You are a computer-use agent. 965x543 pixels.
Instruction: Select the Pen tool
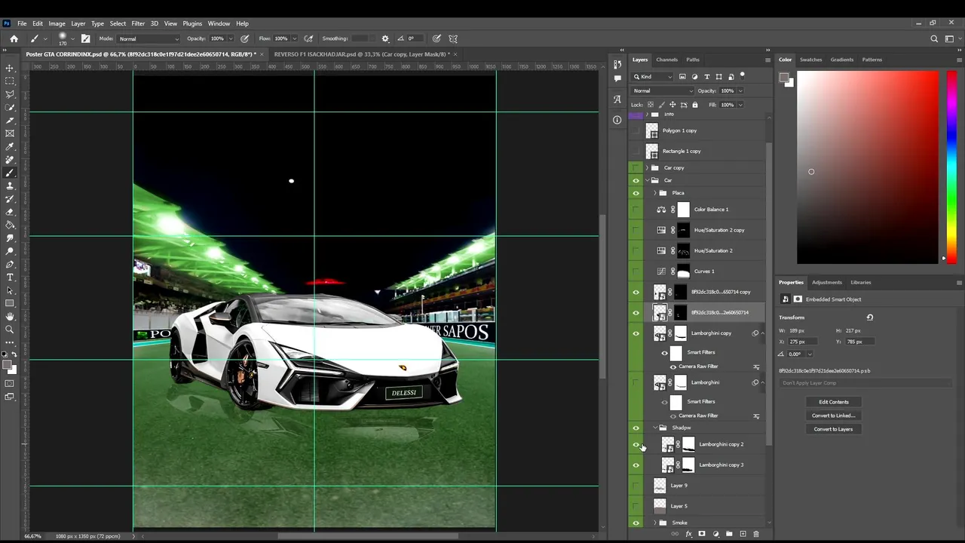click(10, 264)
